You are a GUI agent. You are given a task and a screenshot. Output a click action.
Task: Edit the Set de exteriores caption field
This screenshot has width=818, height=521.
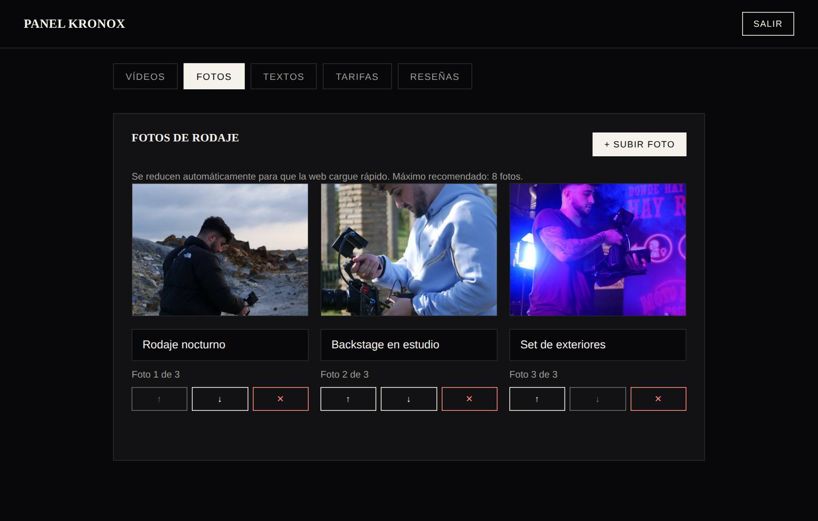click(x=598, y=345)
